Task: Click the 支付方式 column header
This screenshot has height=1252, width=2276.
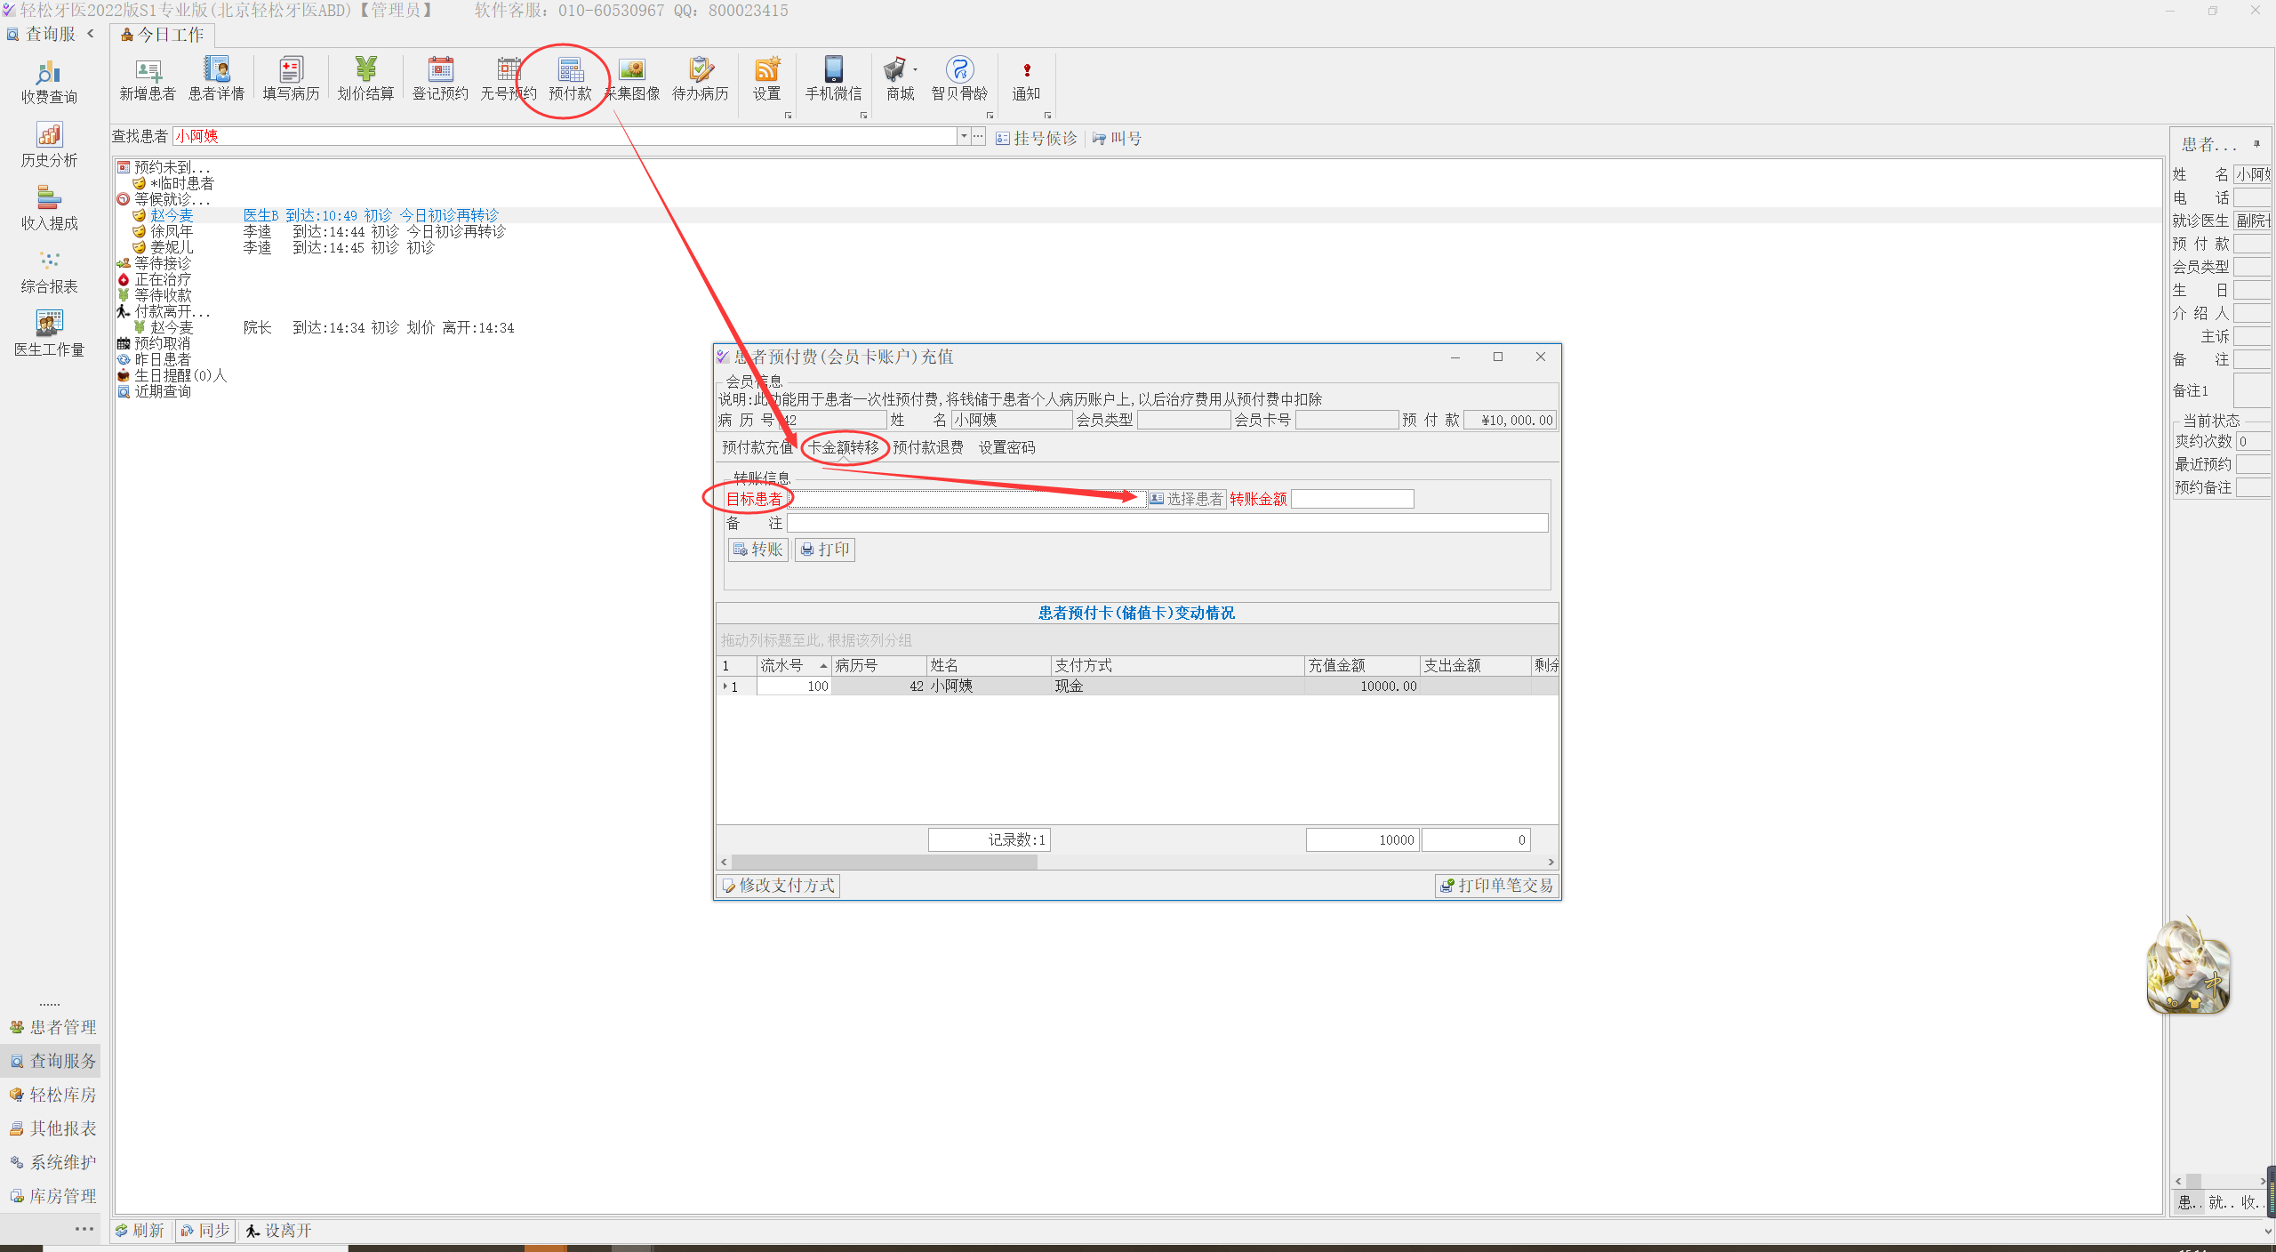Action: 1177,665
